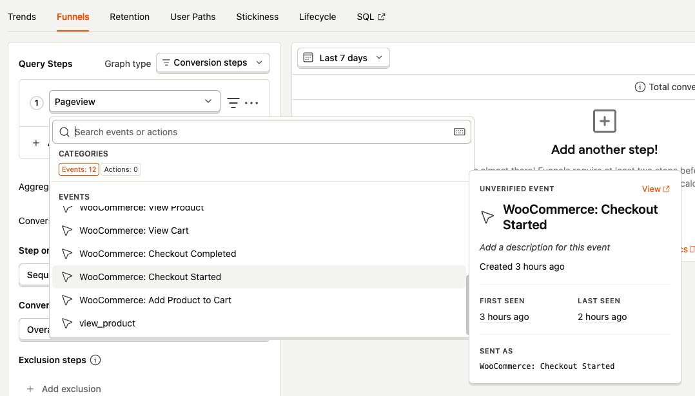Open the Last 7 days date range dropdown
This screenshot has height=396, width=695.
click(x=344, y=58)
